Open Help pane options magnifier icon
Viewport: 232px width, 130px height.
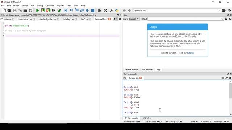coord(231,19)
